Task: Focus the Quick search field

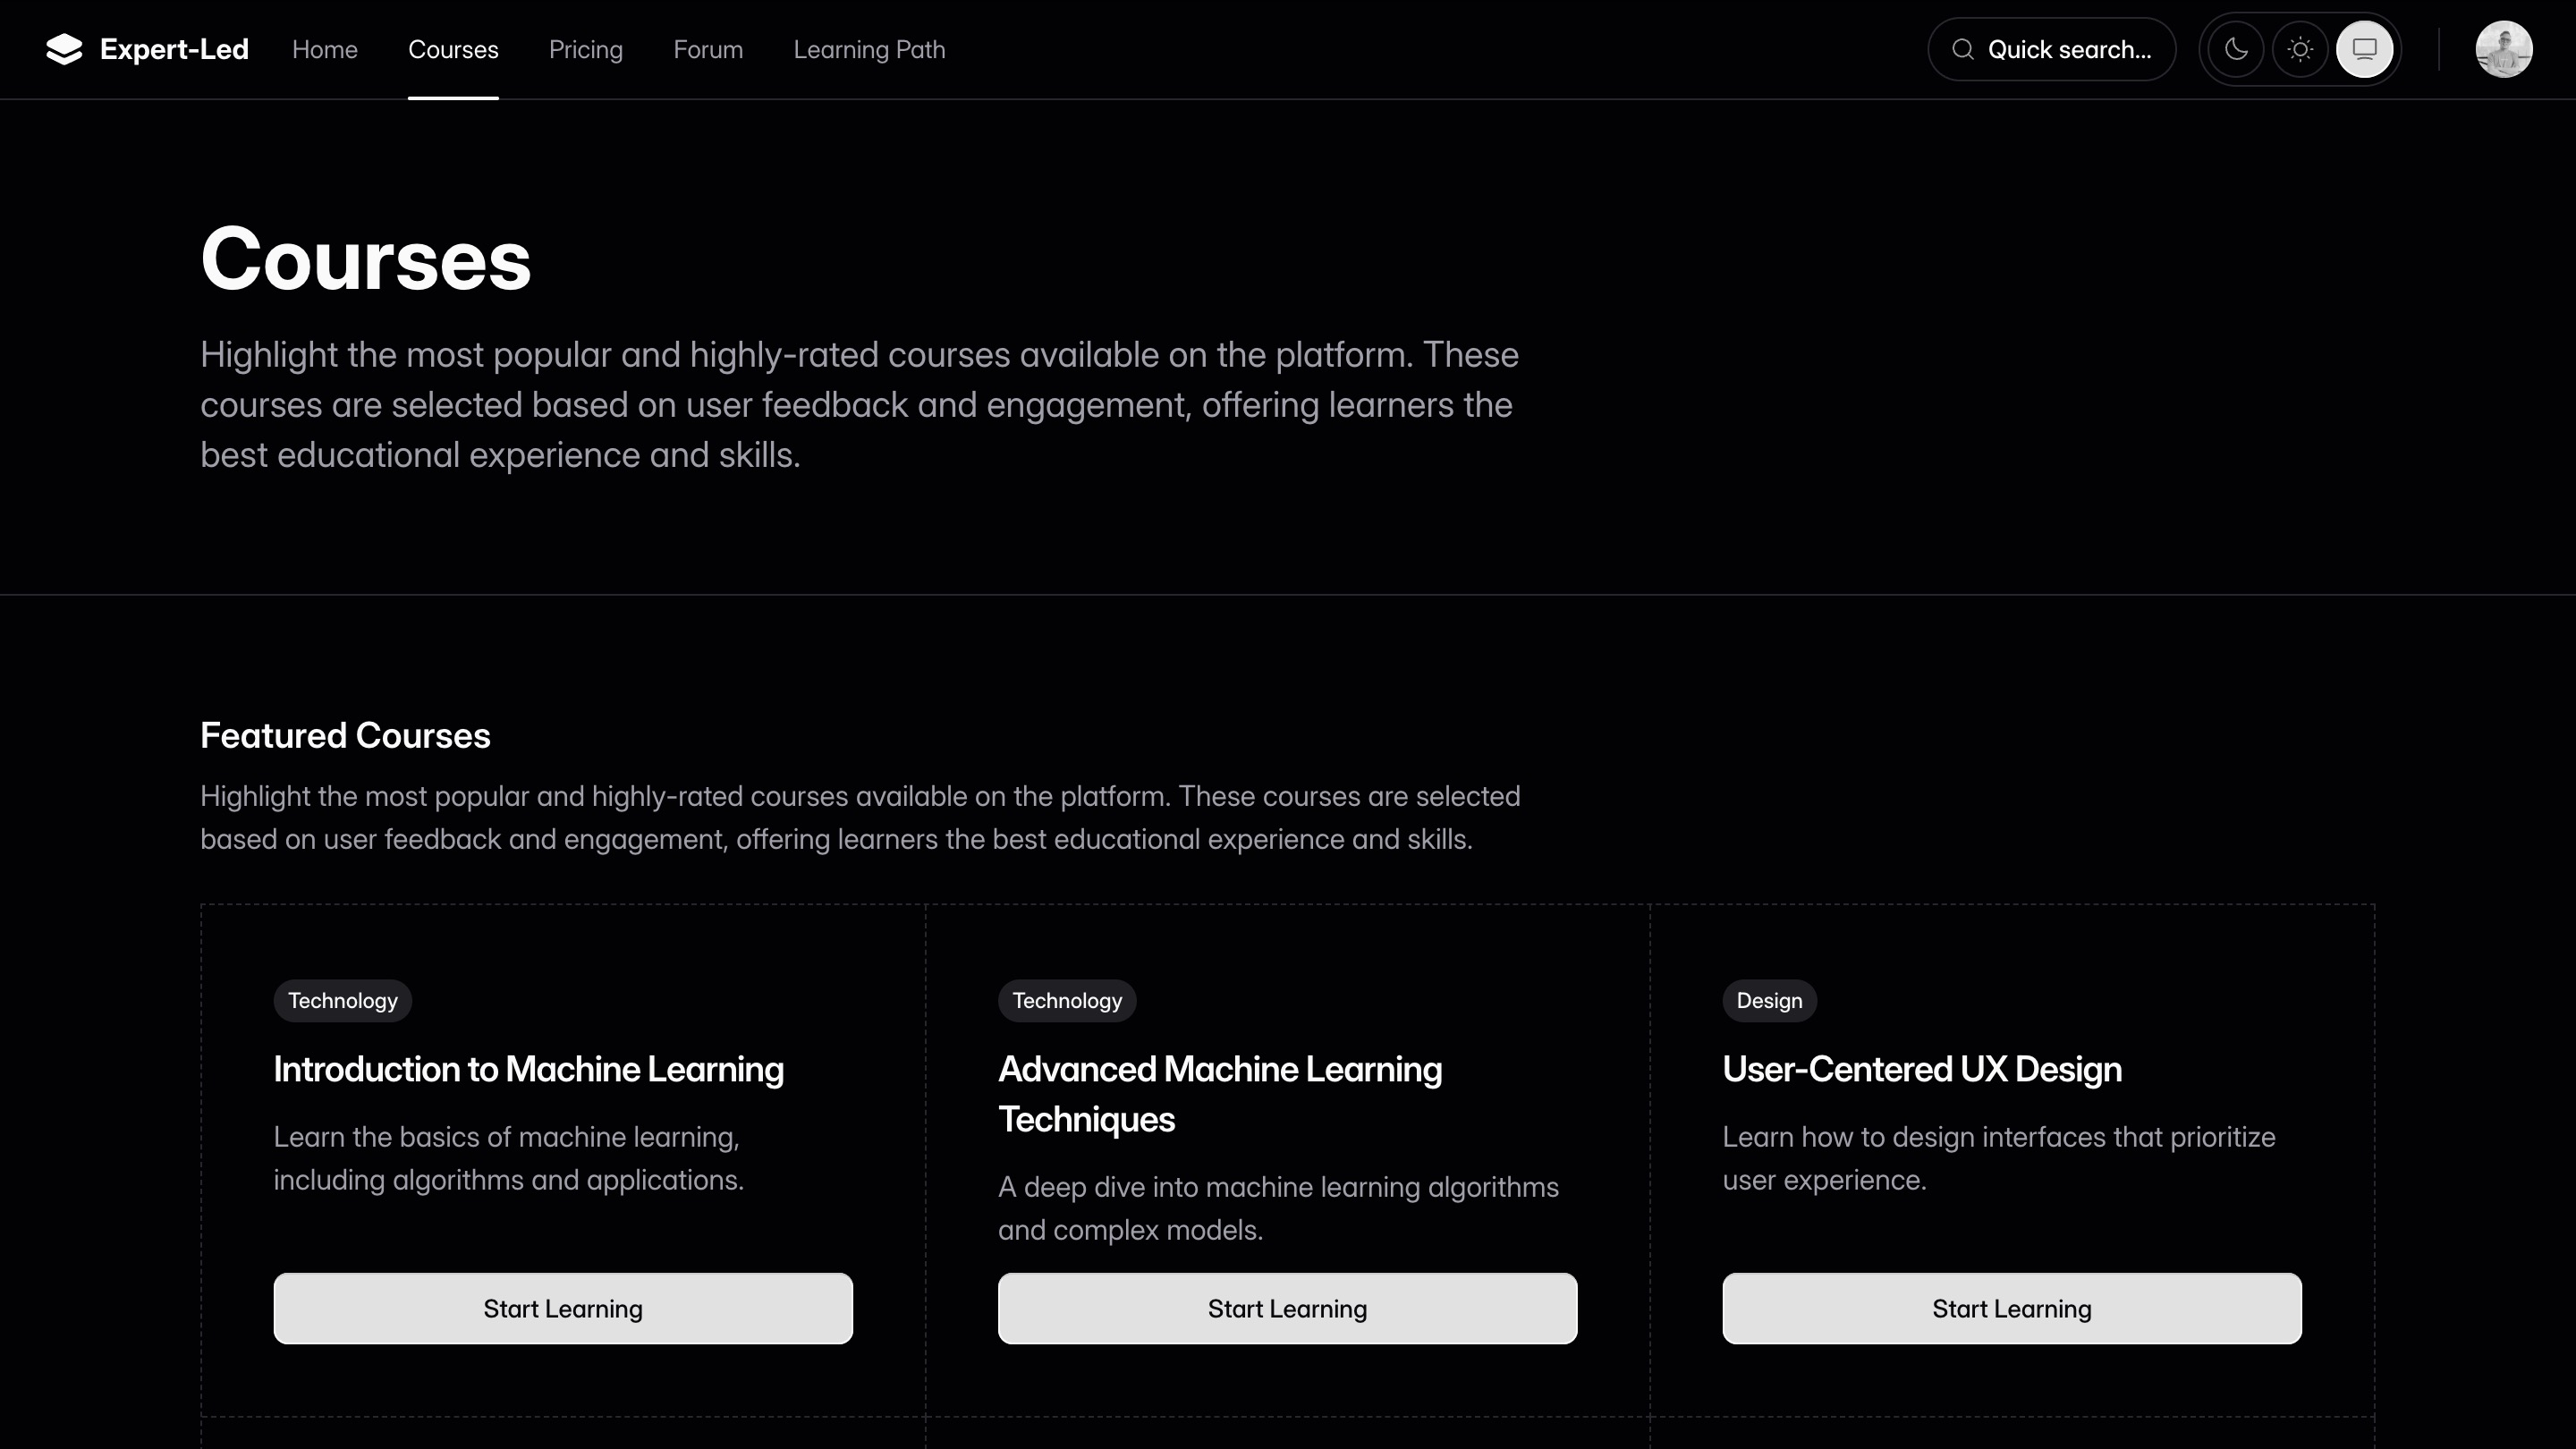Action: pos(2068,49)
